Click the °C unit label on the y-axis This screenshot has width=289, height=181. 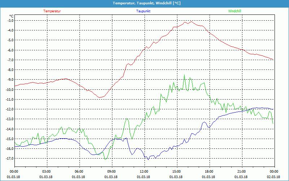[11, 16]
